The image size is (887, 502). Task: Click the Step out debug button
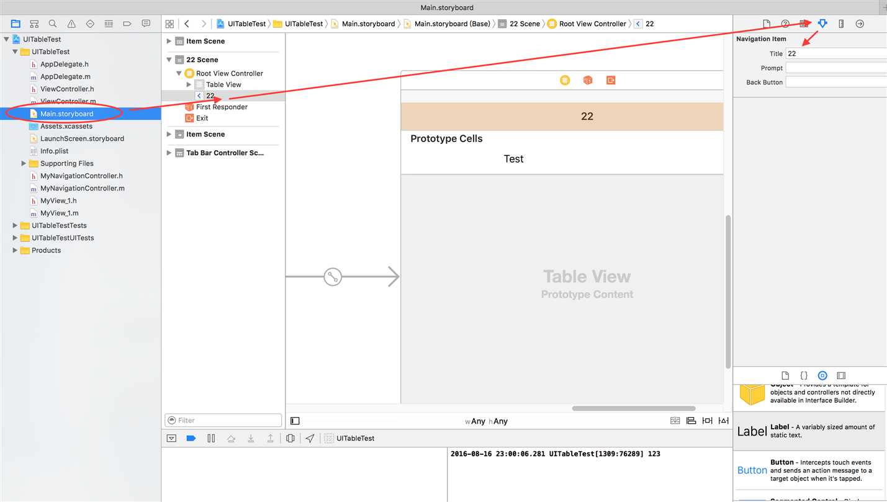(x=271, y=438)
